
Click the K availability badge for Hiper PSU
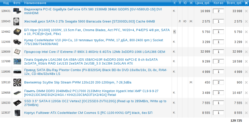(174, 32)
